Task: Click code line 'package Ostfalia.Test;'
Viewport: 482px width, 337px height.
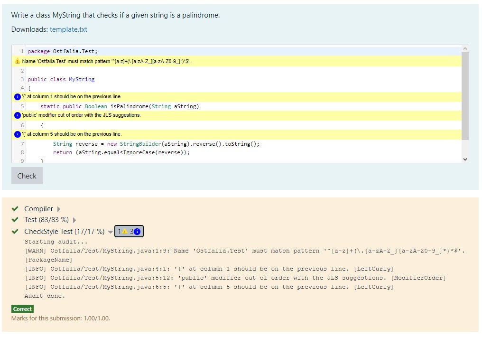Action: tap(63, 51)
